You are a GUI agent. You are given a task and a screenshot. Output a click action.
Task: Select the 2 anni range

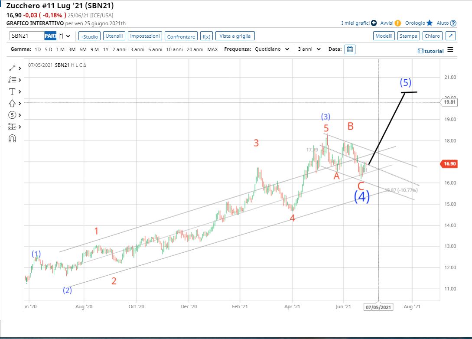[x=120, y=49]
